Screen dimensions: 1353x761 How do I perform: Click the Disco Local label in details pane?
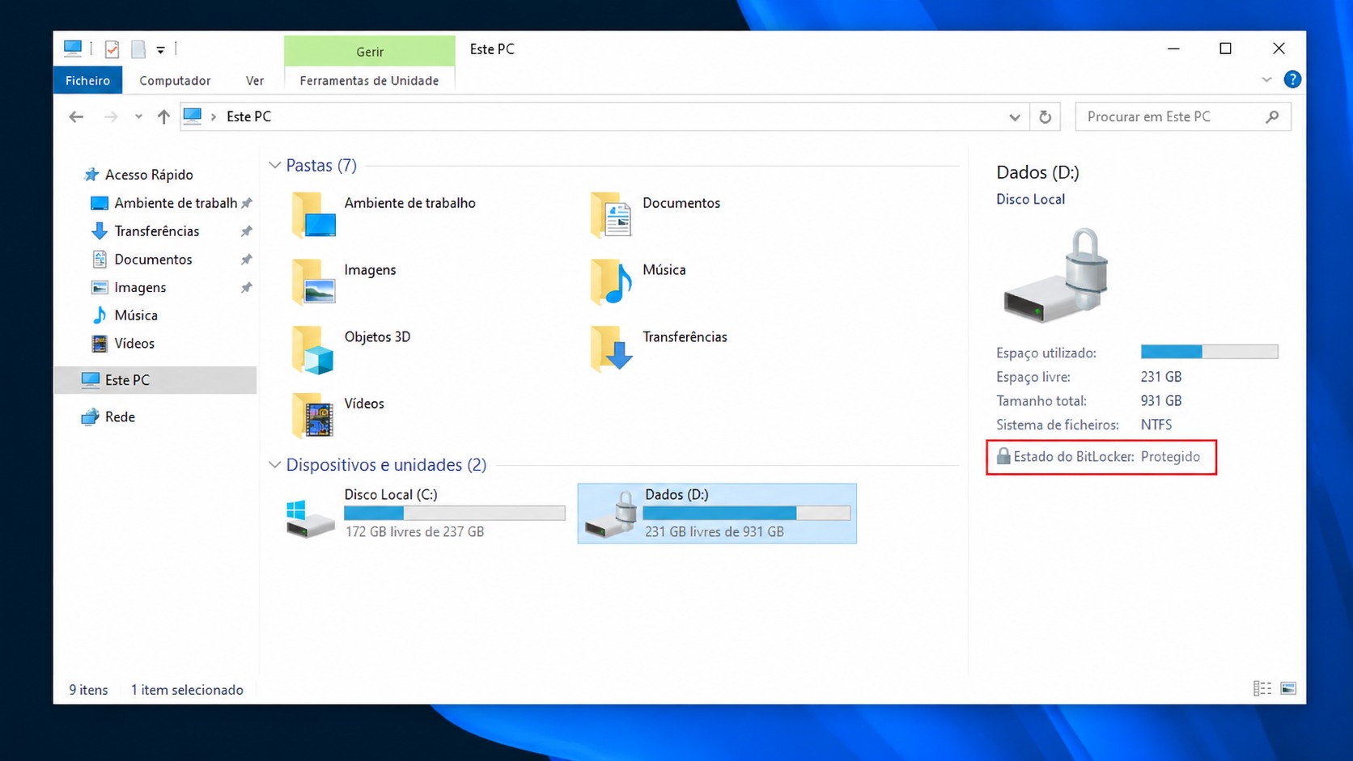[1030, 199]
